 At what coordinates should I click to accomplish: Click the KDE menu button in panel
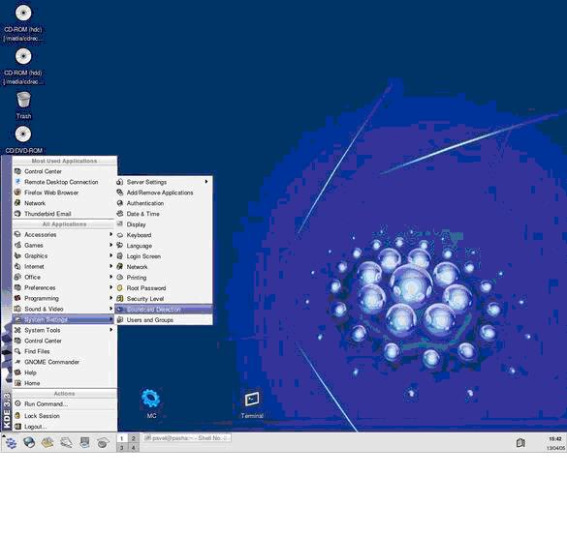(11, 442)
